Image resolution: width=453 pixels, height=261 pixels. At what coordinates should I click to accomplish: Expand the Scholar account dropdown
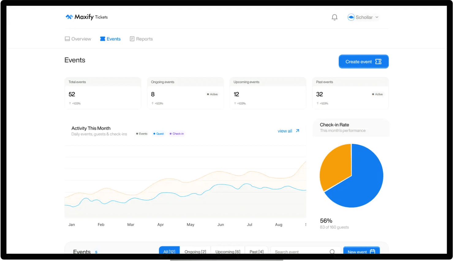point(377,17)
